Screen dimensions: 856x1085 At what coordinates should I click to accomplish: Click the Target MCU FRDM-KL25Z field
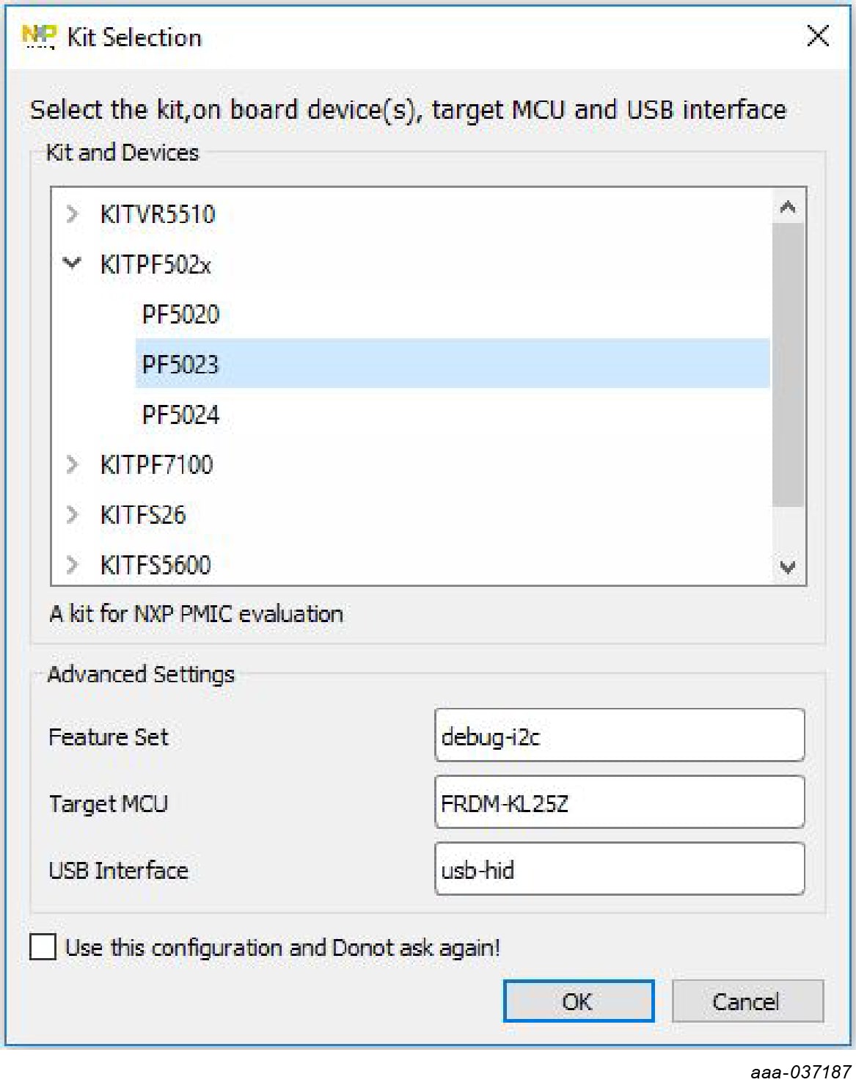[619, 803]
